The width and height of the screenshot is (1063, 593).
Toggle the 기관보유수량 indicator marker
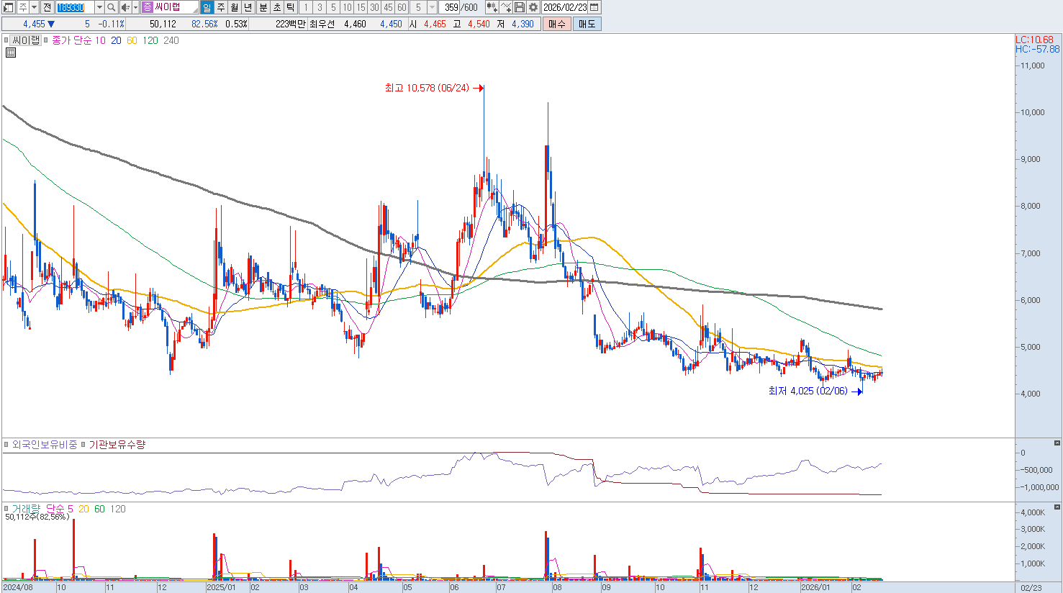(83, 445)
